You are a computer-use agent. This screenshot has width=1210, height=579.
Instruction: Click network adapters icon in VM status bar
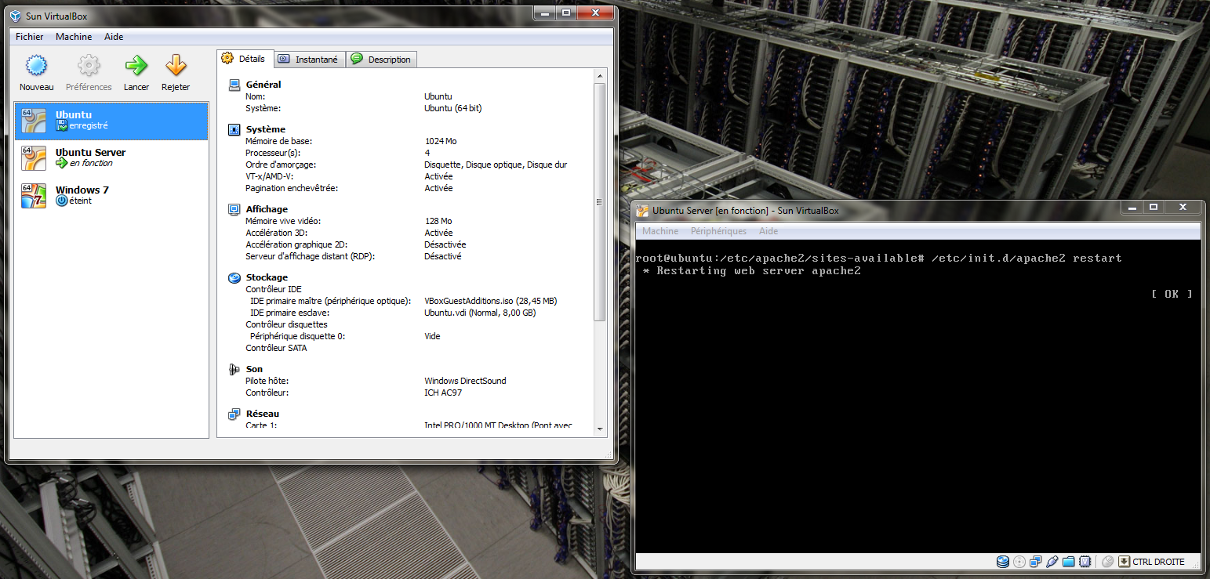[1036, 562]
